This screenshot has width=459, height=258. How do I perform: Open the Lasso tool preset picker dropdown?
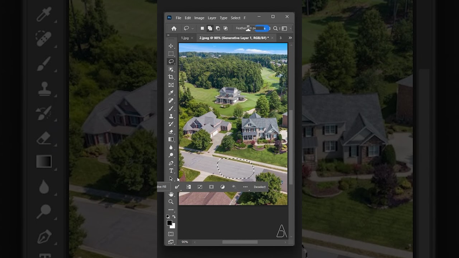(x=193, y=28)
